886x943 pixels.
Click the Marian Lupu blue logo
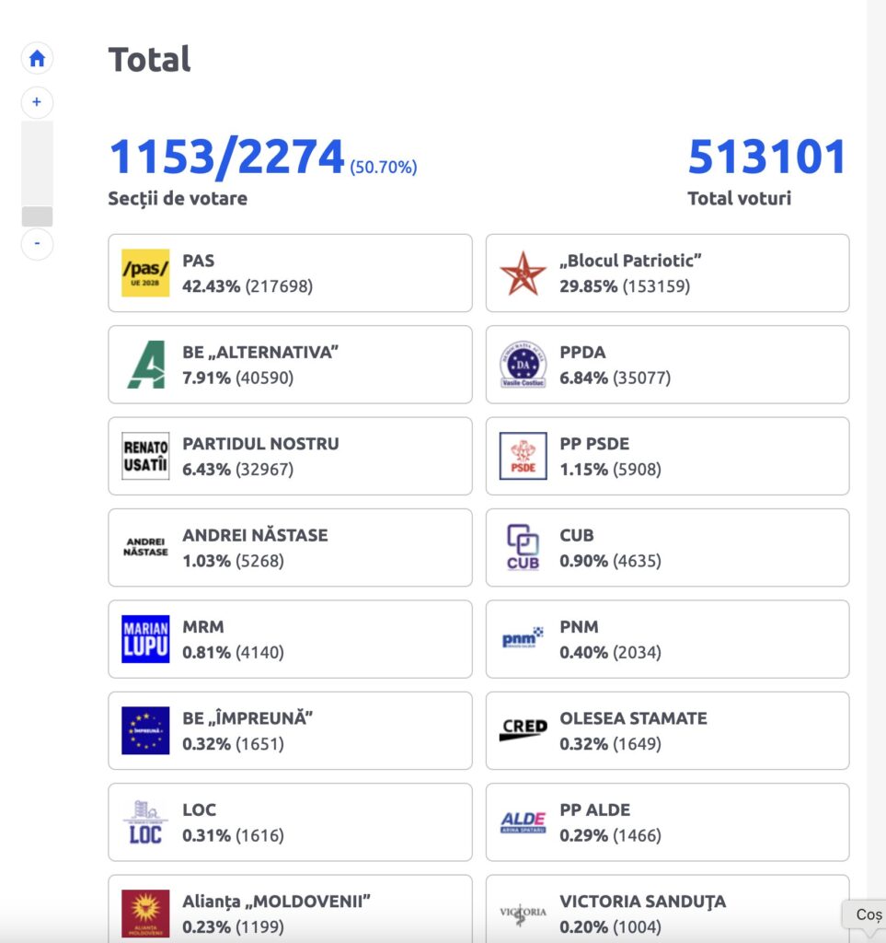[145, 639]
